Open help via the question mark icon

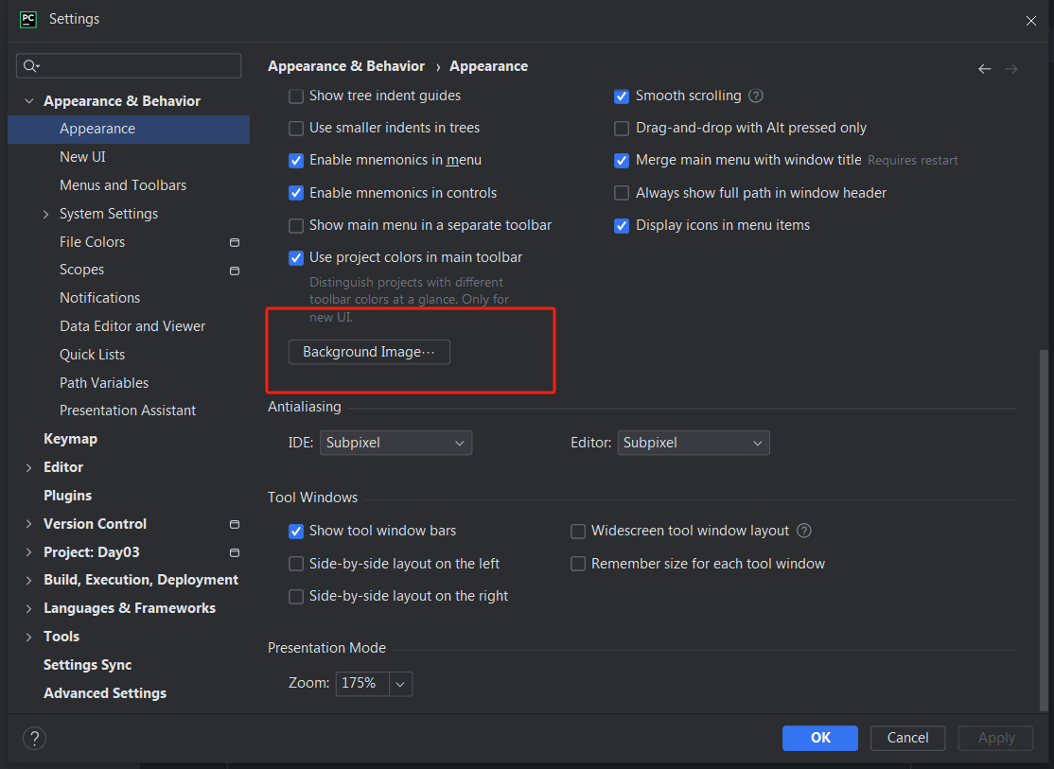coord(35,738)
